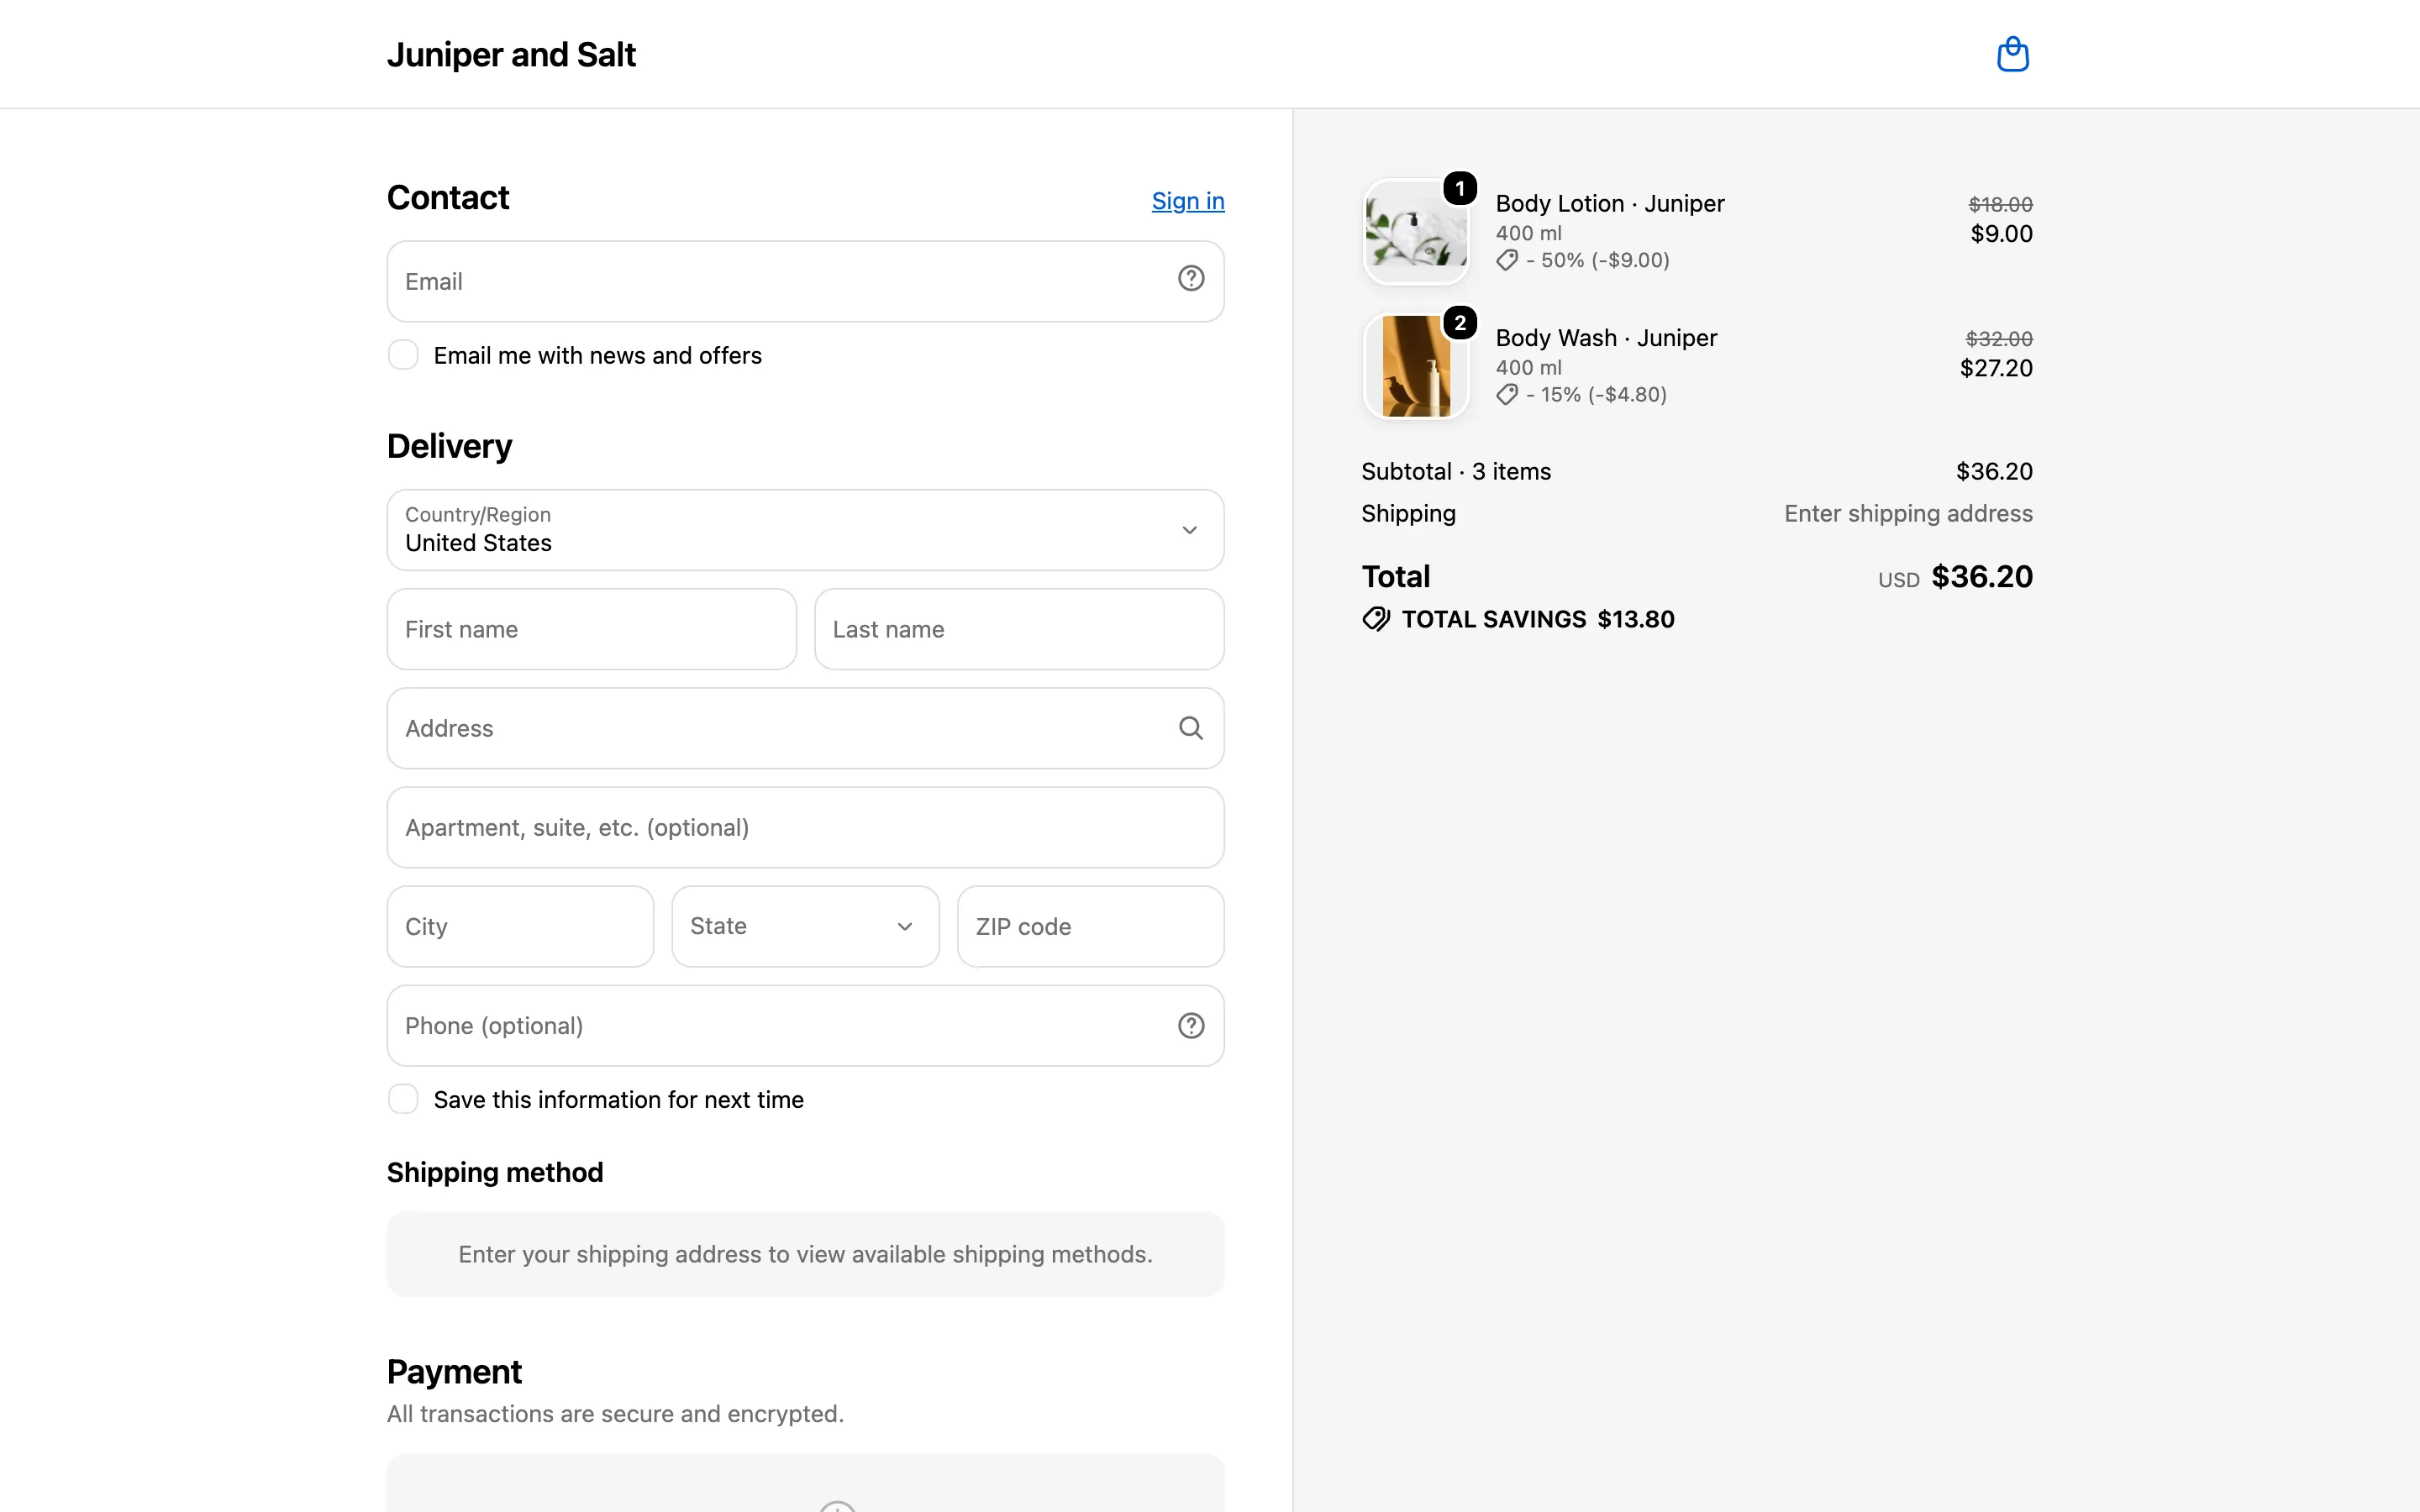Click Body Lotion quantity badge 1

click(1460, 189)
